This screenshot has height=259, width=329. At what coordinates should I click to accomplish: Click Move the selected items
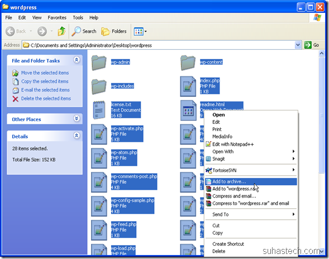click(45, 73)
